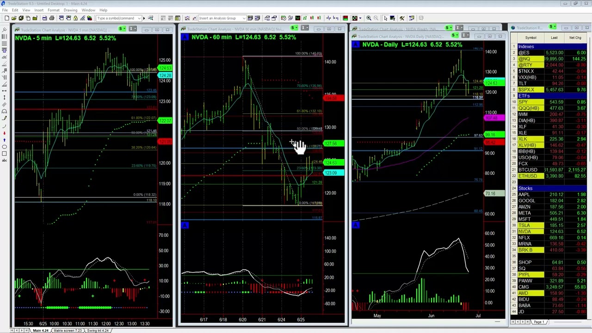Open the symbol command field dropdown arrow
The width and height of the screenshot is (592, 333).
point(139,18)
